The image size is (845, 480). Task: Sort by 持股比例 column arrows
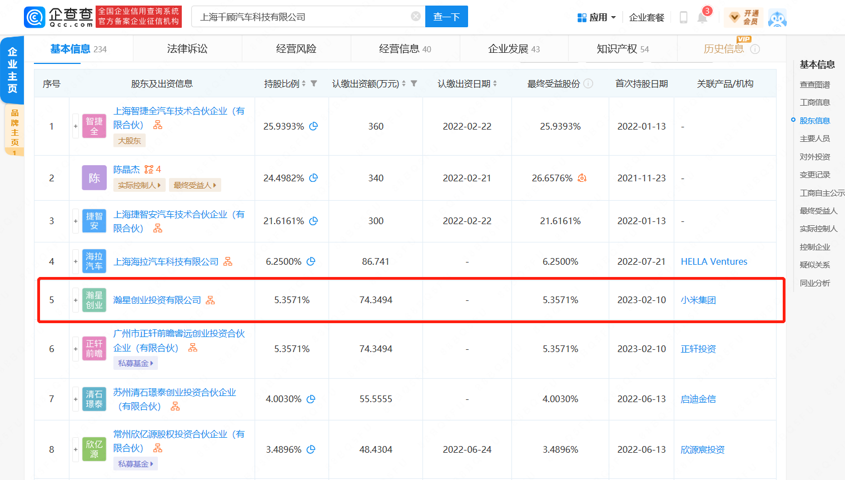pos(304,83)
